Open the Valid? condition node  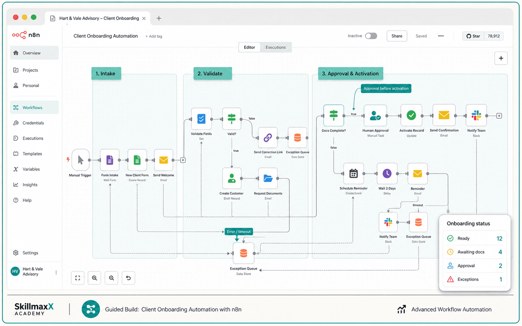232,119
